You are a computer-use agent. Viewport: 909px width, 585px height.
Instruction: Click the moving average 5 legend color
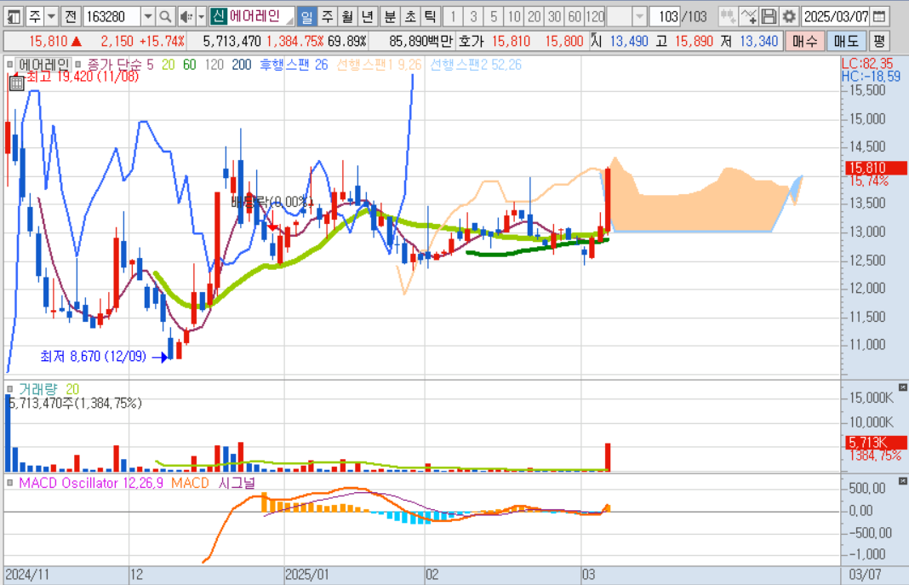click(x=150, y=65)
